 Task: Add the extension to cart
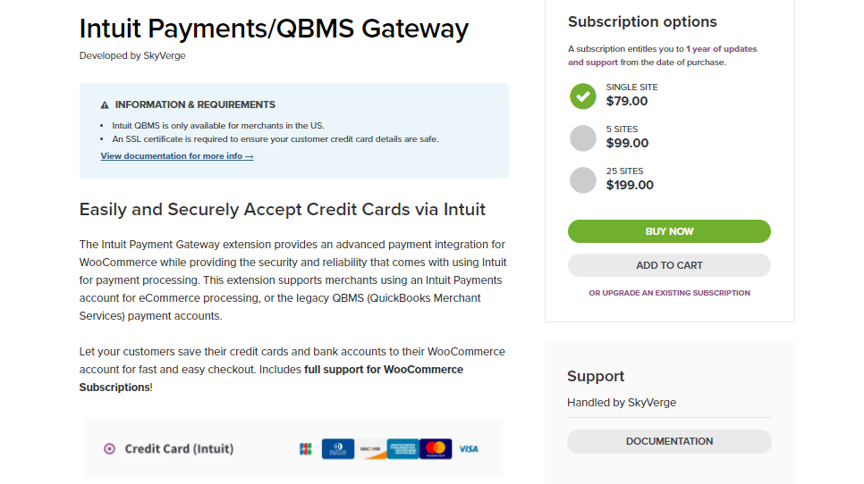tap(669, 265)
